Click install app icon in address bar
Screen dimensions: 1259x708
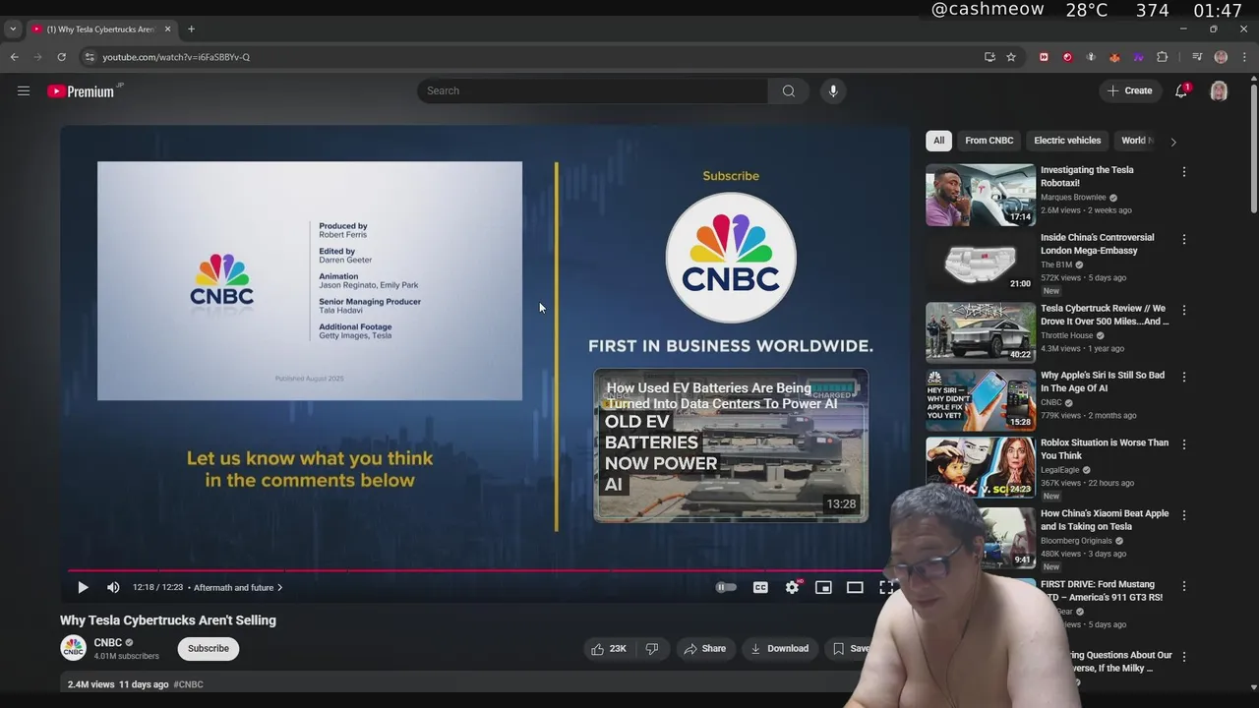(x=989, y=57)
